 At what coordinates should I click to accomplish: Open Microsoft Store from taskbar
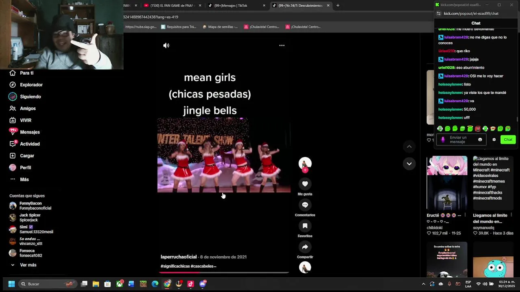pos(108,284)
